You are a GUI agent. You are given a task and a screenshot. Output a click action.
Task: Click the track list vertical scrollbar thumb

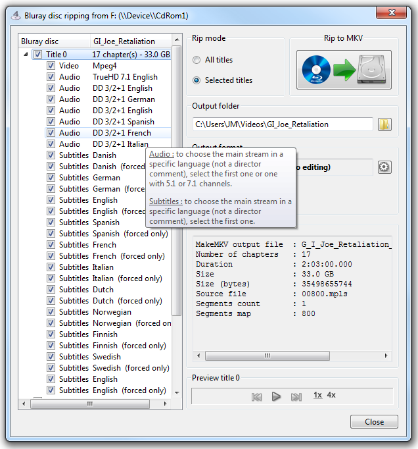point(177,180)
